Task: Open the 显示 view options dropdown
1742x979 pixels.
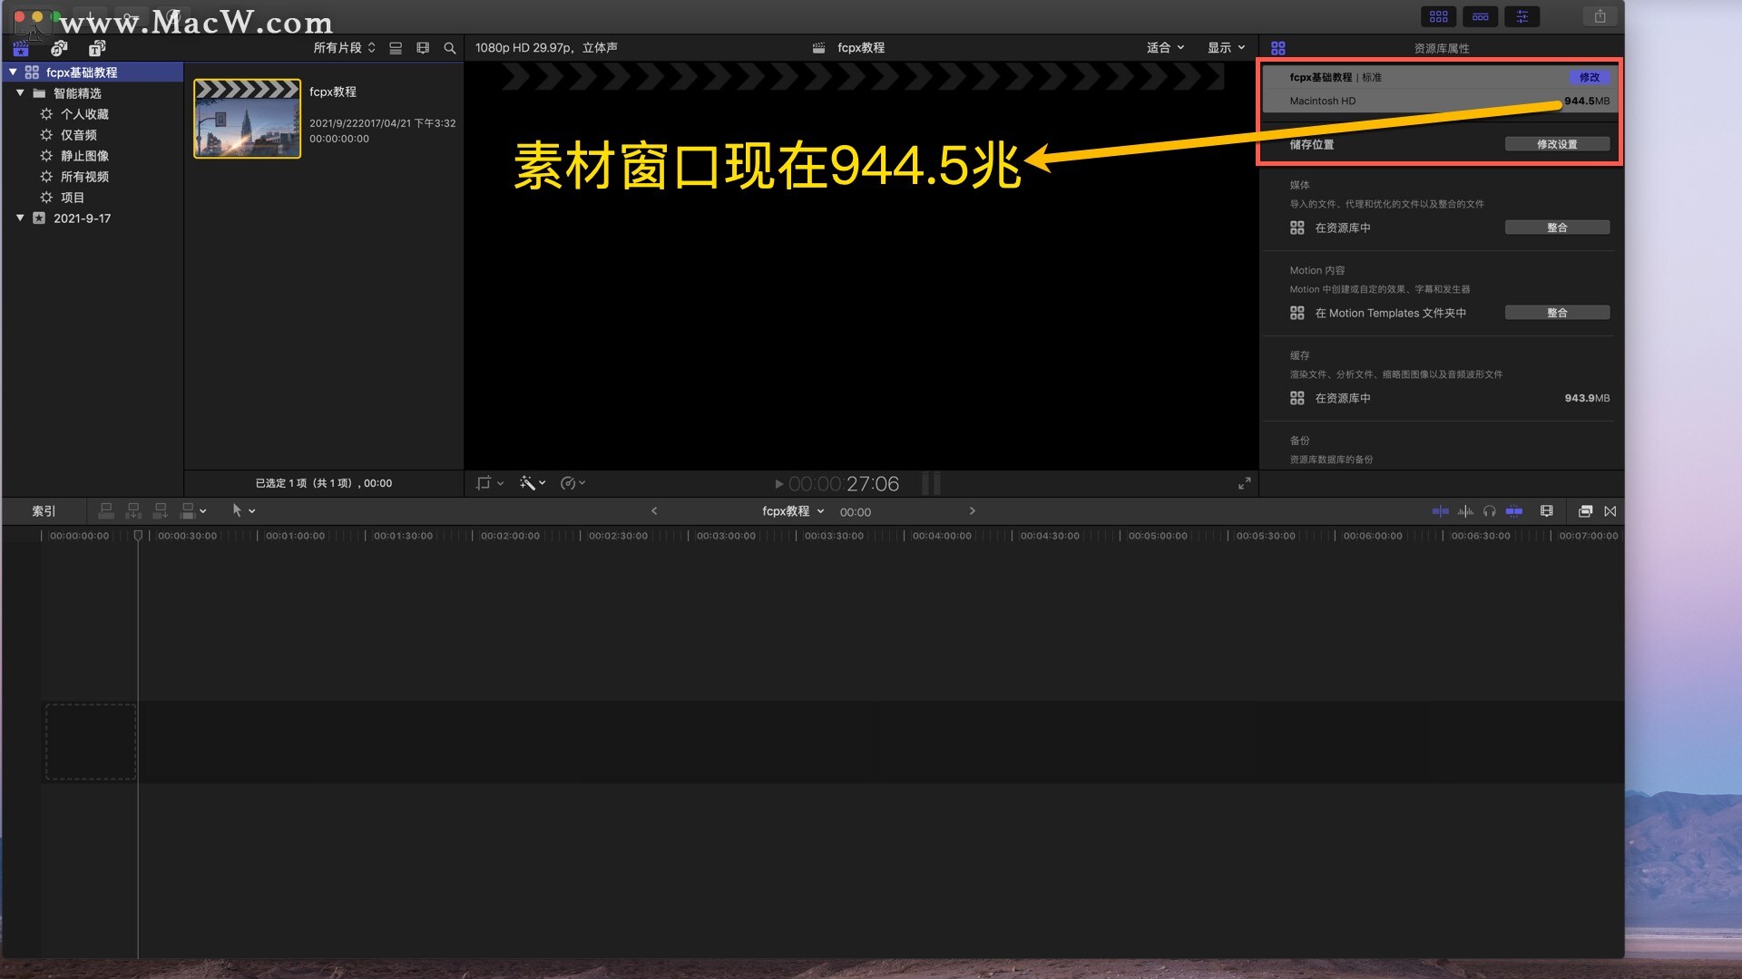Action: tap(1226, 48)
